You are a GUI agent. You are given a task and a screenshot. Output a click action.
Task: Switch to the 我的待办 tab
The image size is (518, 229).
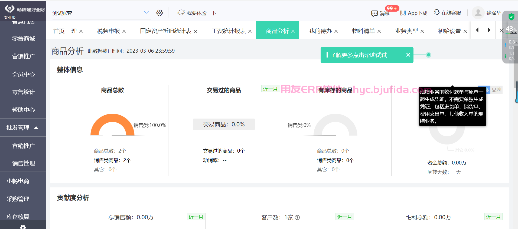point(320,31)
